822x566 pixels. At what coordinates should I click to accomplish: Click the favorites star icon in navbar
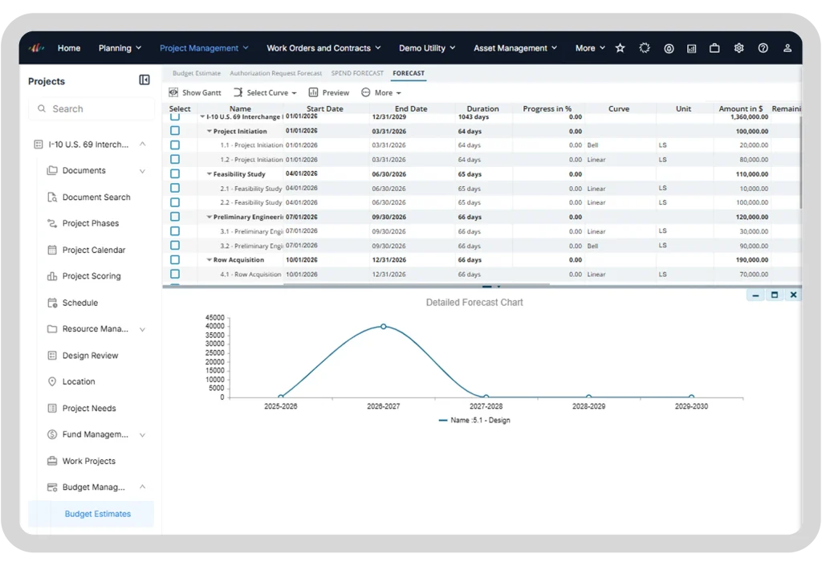[x=621, y=48]
